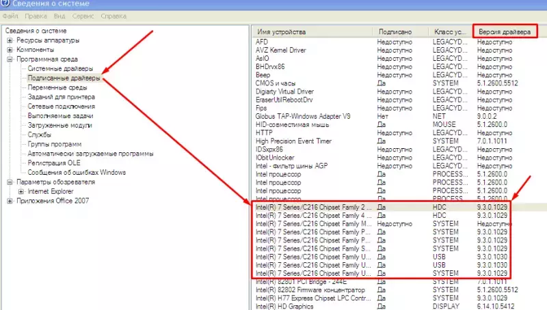Select Группы программ in the tree
The height and width of the screenshot is (310, 547).
tap(55, 144)
